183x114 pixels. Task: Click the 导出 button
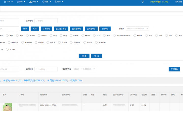coord(96,56)
